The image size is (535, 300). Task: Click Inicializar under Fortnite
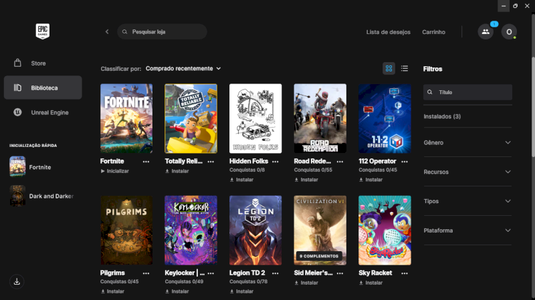point(114,171)
